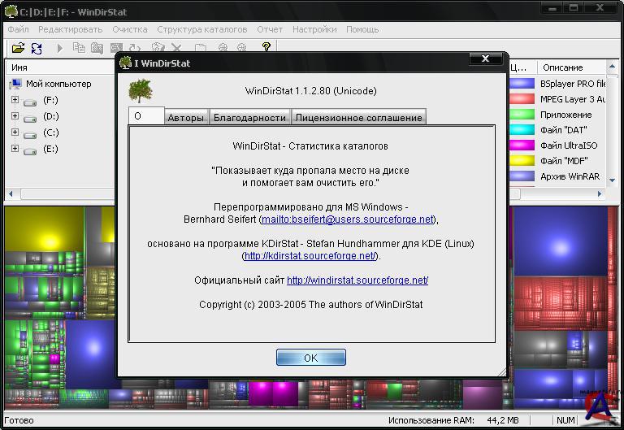Expand the (D:) drive node
Viewport: 624px width, 430px height.
click(15, 116)
